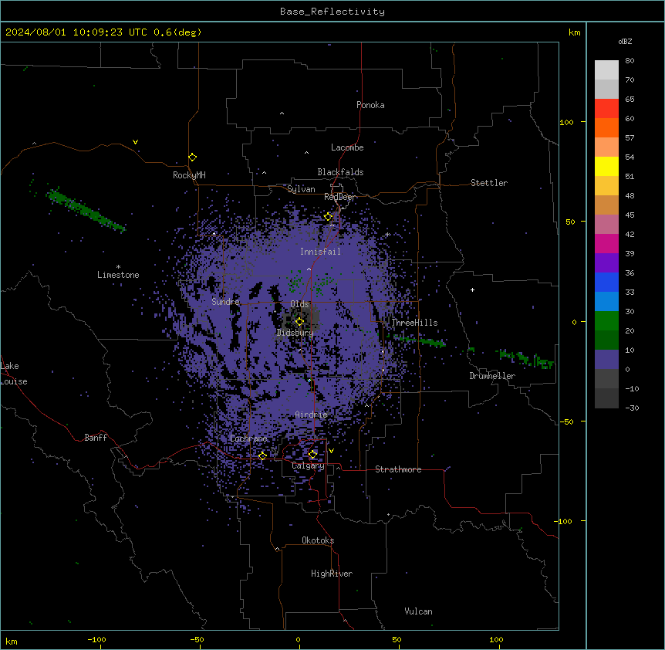Viewport: 665px width, 650px height.
Task: Click the yellow diamond marker south of RedDeer
Action: (328, 217)
